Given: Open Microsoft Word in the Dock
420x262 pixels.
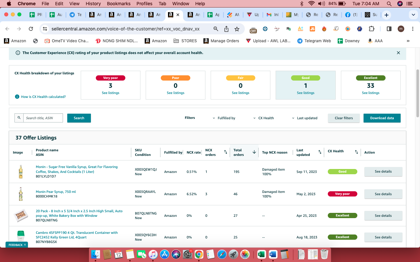Looking at the screenshot, I should tap(273, 254).
